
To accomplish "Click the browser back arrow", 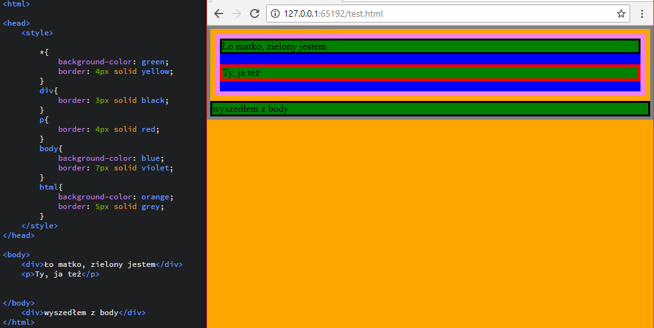I will click(x=219, y=14).
